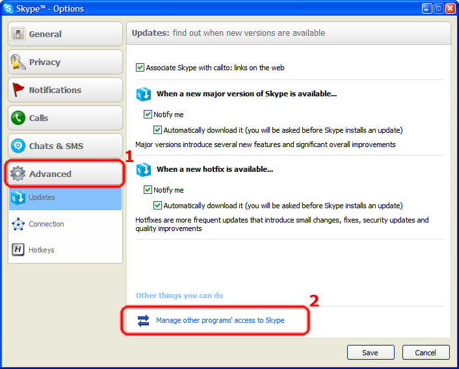Screen dimensions: 459x369
Task: Select the Connection sub-item
Action: pos(65,224)
